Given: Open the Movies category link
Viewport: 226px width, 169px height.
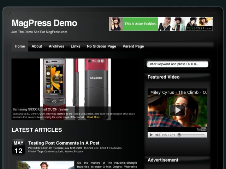Looking at the screenshot, I should [x=117, y=148].
